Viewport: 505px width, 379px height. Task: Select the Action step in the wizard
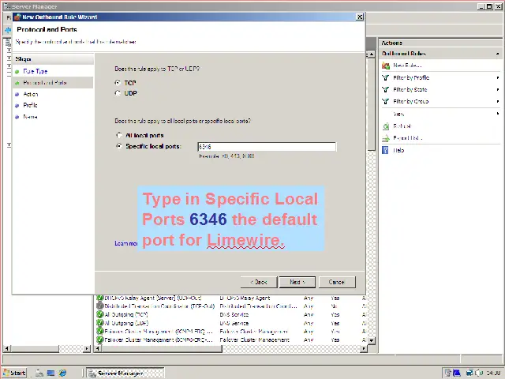[x=31, y=94]
